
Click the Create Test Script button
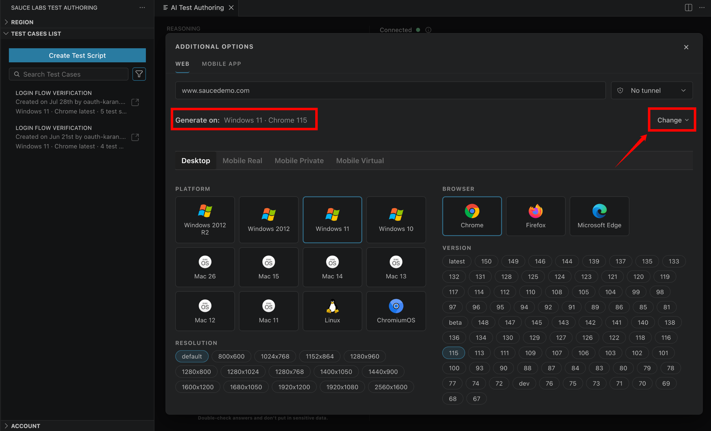click(x=77, y=55)
